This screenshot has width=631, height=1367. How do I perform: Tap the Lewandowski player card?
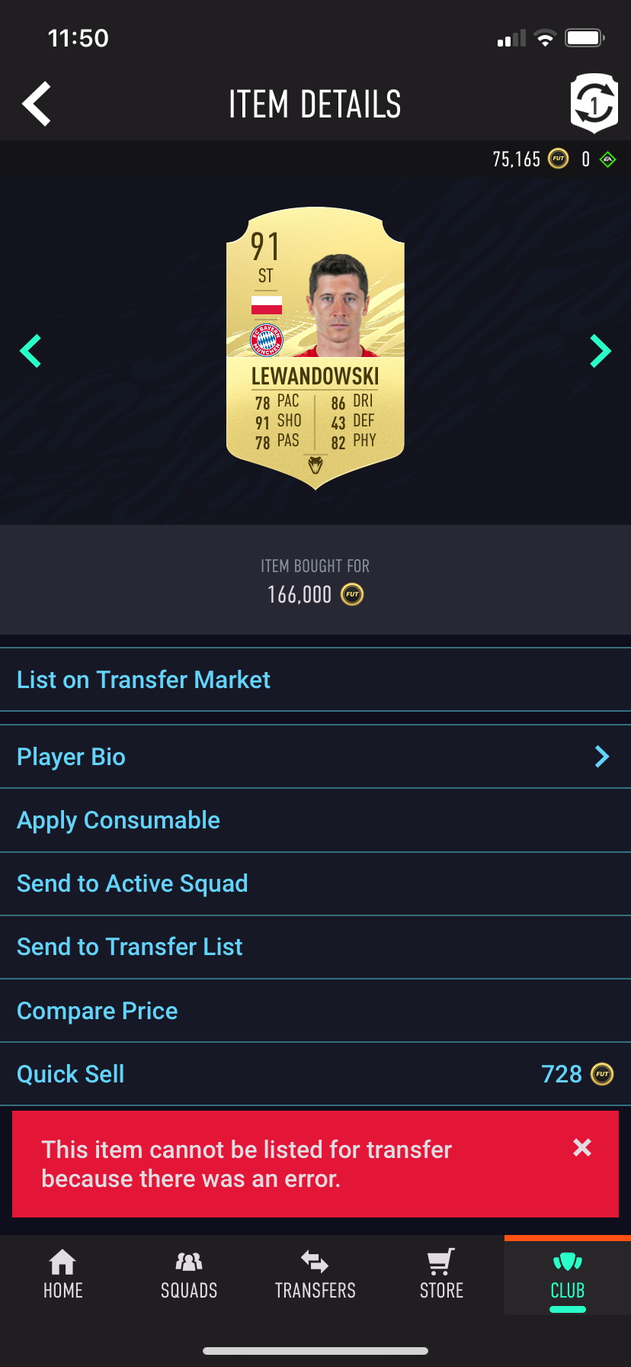coord(315,348)
